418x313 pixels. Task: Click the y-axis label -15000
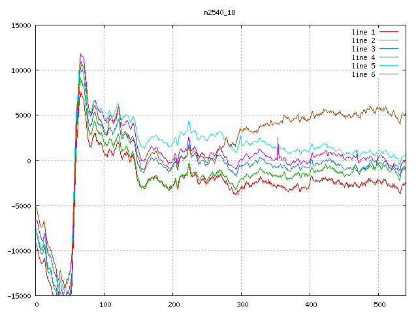click(x=19, y=296)
